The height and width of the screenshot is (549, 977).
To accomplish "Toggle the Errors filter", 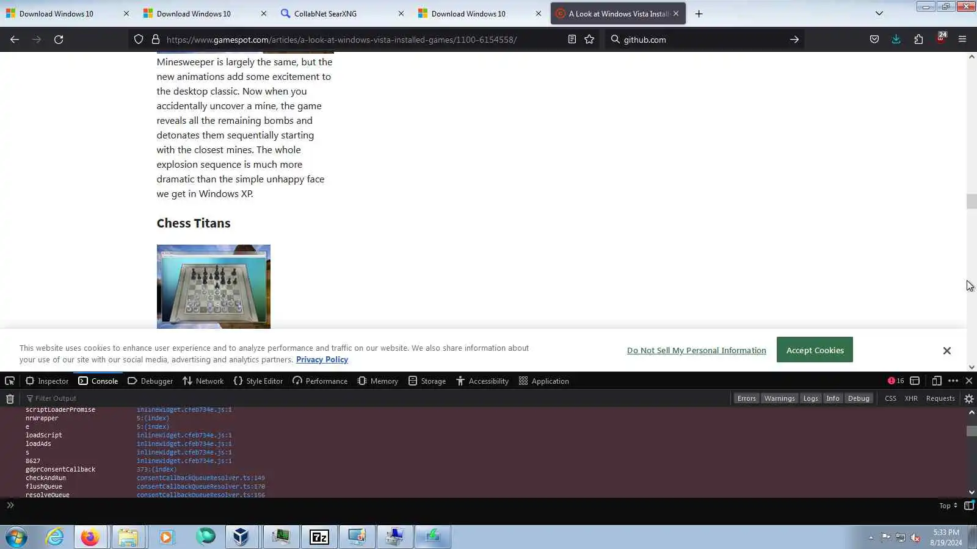I will click(746, 398).
